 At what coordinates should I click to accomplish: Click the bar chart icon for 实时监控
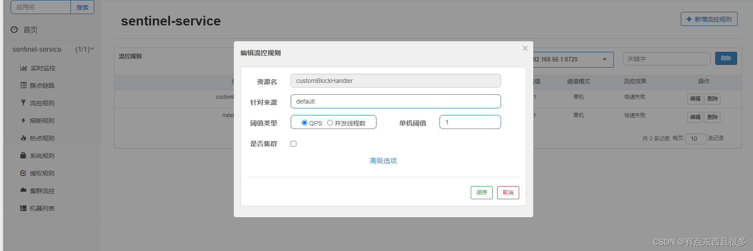click(23, 68)
